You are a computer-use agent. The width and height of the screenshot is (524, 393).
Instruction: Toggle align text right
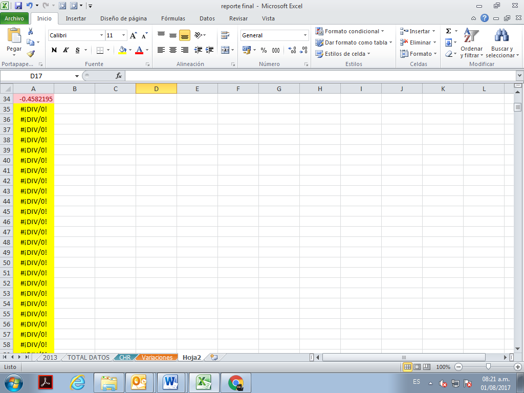click(x=184, y=50)
